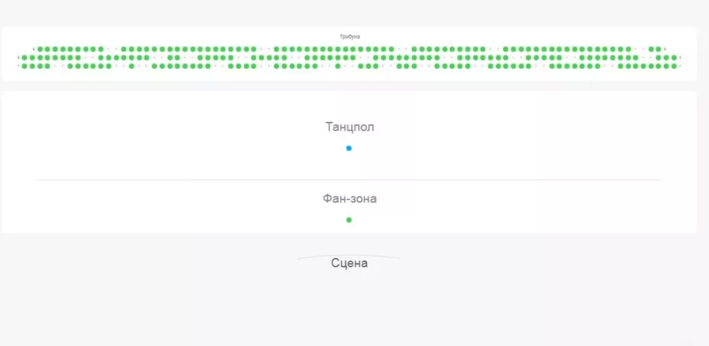
Task: Select second seat from left in row 3
Action: (x=47, y=49)
